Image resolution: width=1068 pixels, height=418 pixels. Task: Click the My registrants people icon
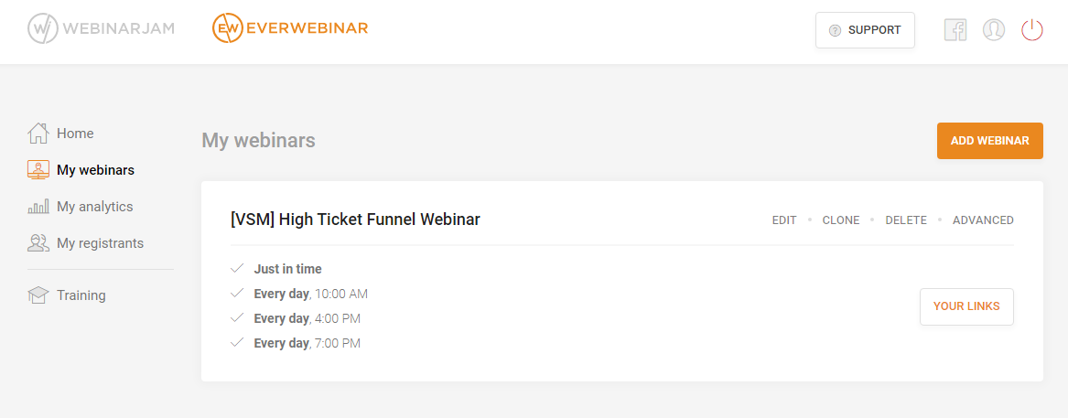[x=38, y=243]
